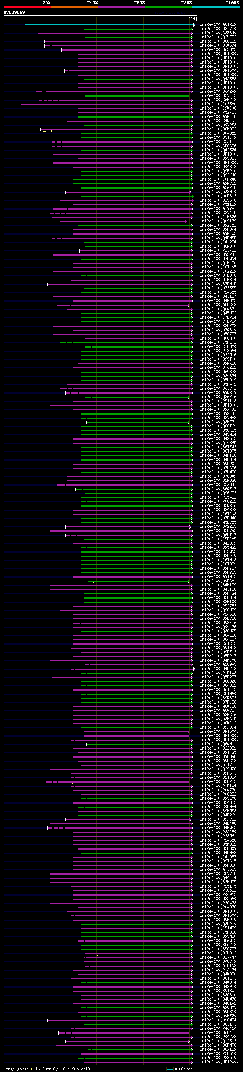
Task: Select UniRef100_A7PU48 label
Action: [218, 518]
